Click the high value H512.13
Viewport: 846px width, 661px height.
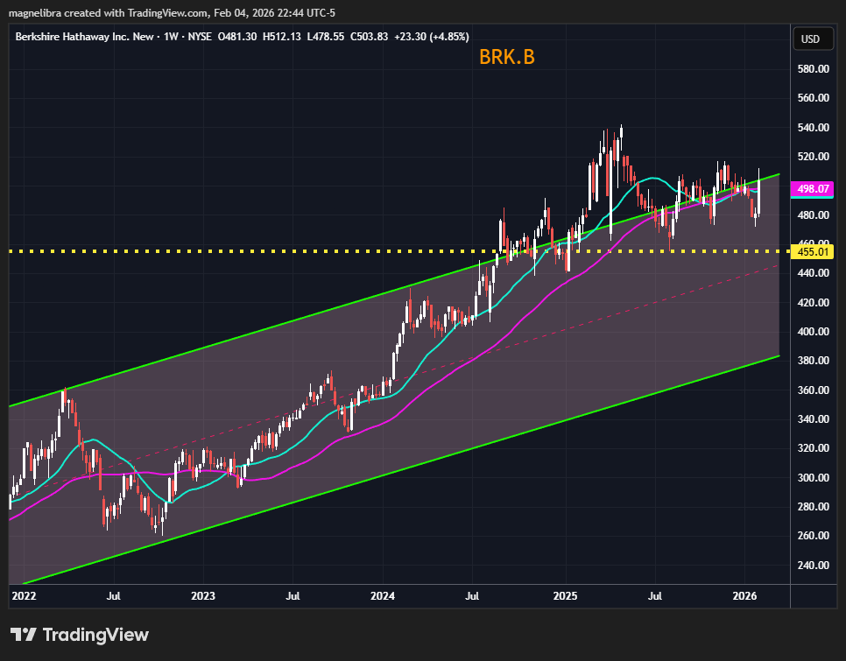tap(282, 37)
